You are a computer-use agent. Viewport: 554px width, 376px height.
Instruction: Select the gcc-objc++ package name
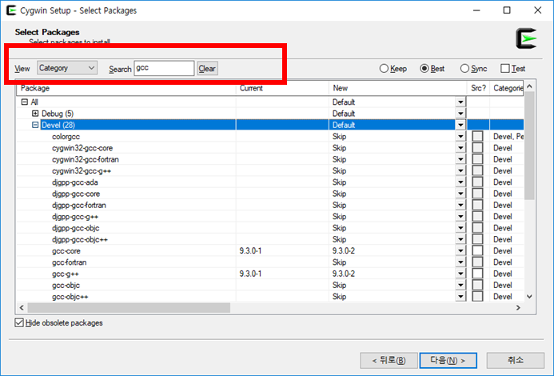[70, 297]
